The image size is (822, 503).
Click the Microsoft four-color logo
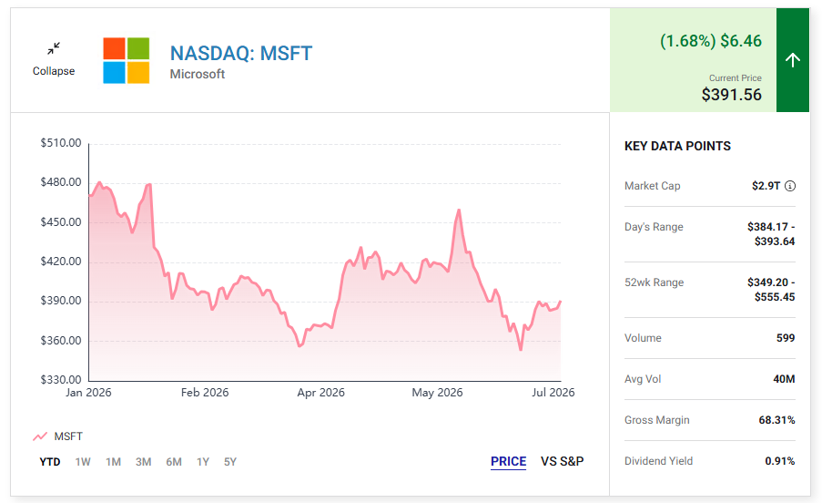tap(127, 60)
